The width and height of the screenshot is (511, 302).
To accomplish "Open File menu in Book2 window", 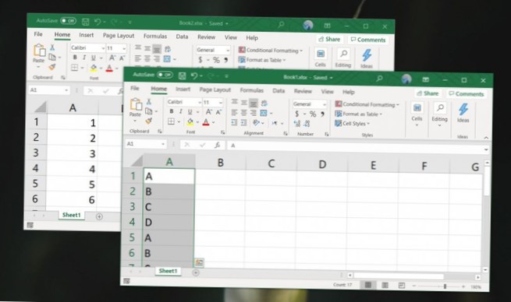I will click(x=38, y=33).
